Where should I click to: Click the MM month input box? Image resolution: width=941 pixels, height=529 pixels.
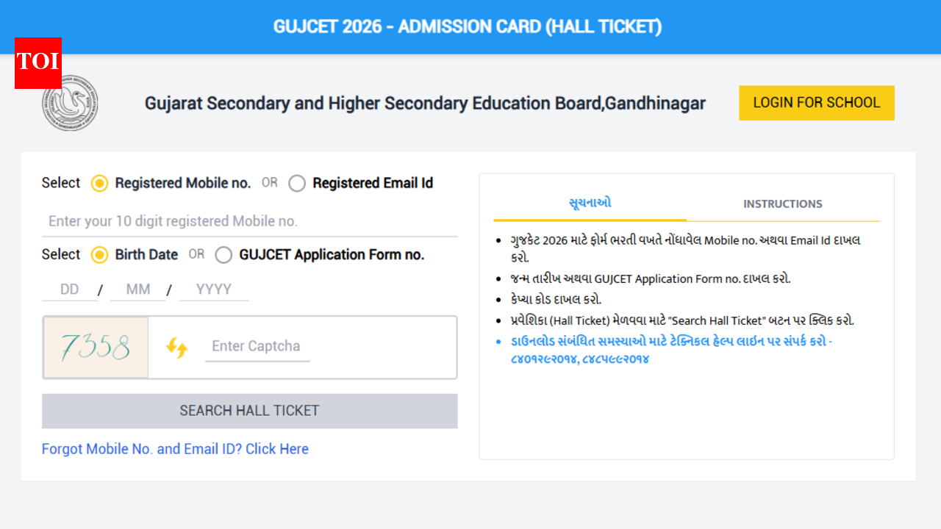[137, 289]
